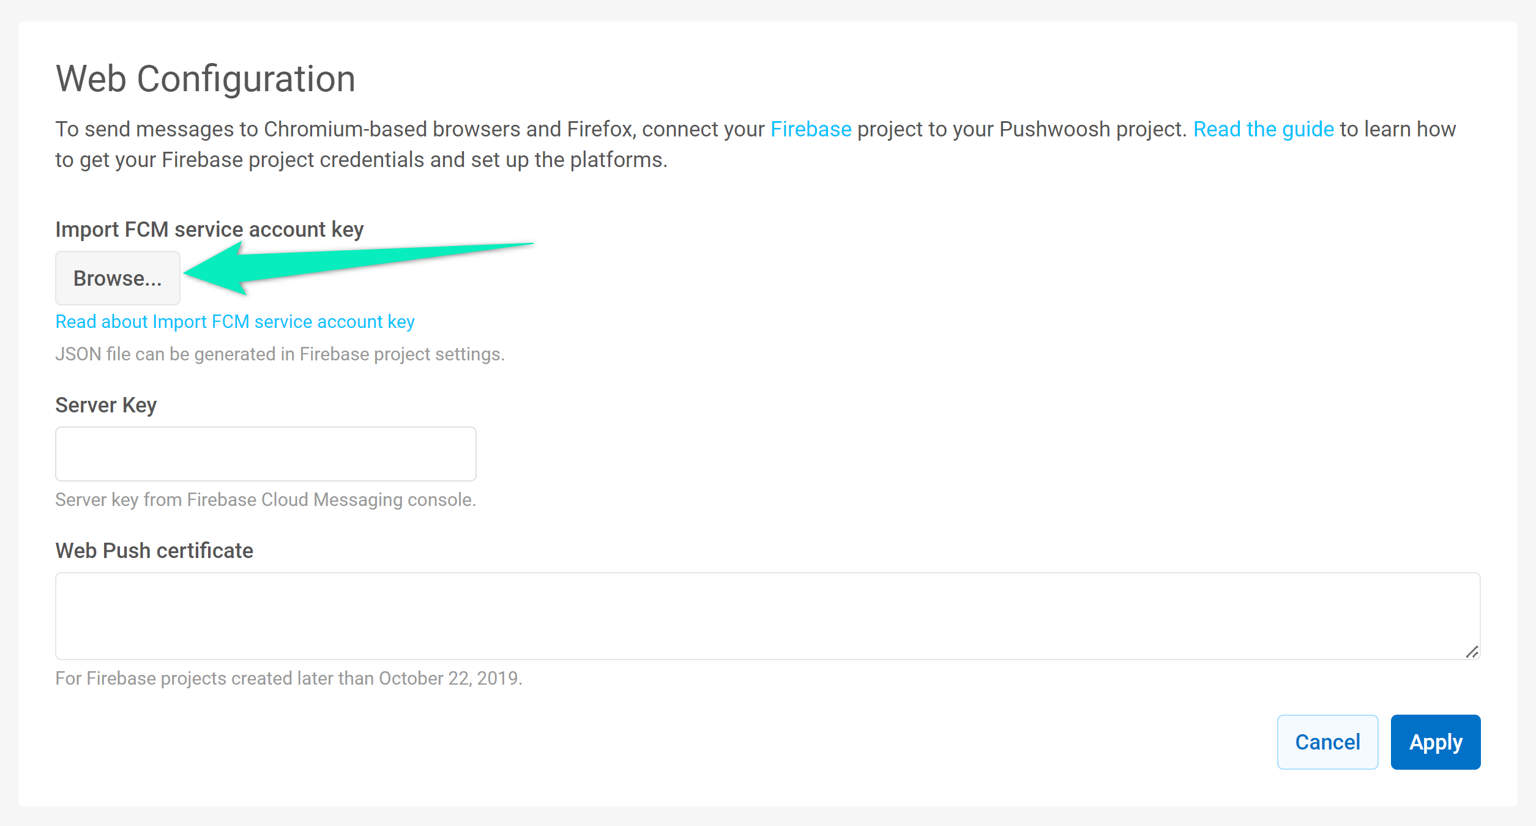Click the Firebase Cloud Messaging console hint
1536x826 pixels.
266,500
